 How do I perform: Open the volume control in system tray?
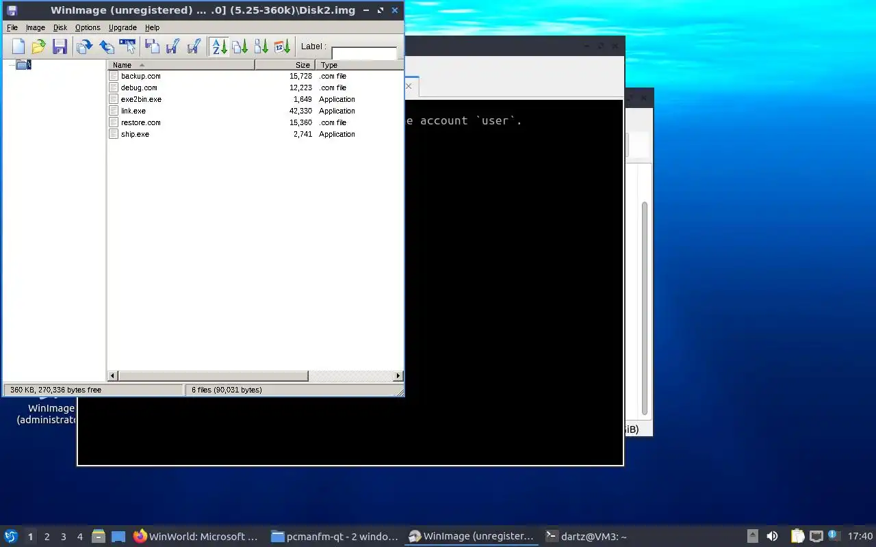click(x=772, y=537)
